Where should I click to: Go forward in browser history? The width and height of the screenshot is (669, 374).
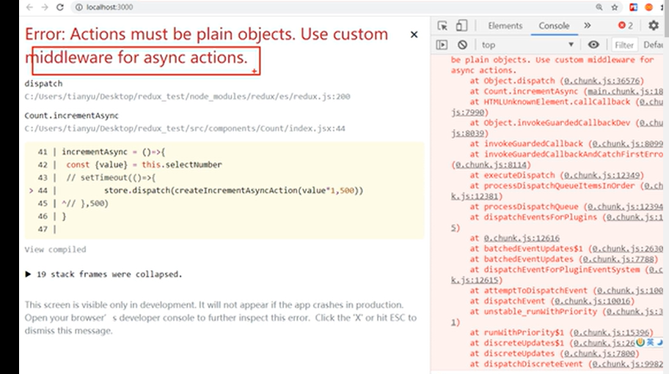[44, 7]
